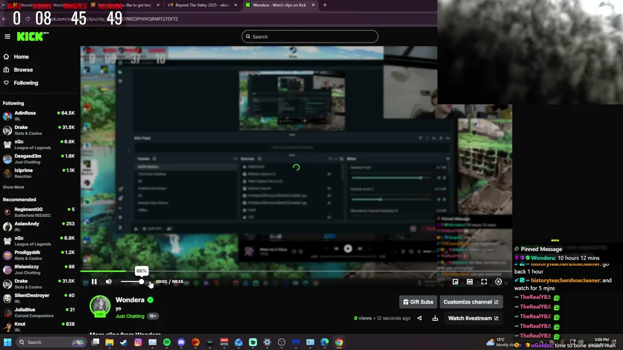This screenshot has height=350, width=623.
Task: Click the Gift Subs button
Action: coord(418,302)
